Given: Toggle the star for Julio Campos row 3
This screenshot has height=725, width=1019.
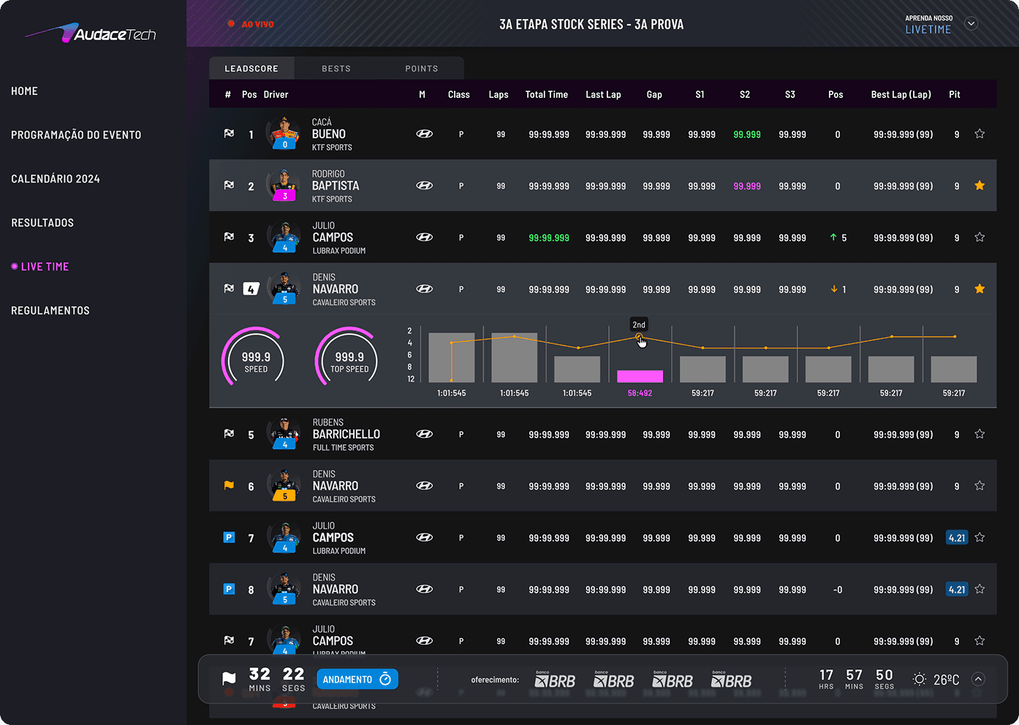Looking at the screenshot, I should [980, 237].
